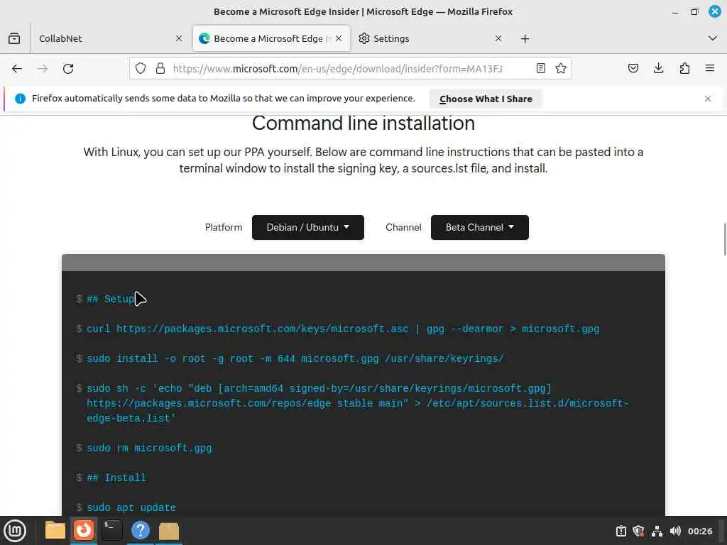The width and height of the screenshot is (727, 545).
Task: Open tracking protection shield icon
Action: pos(141,69)
